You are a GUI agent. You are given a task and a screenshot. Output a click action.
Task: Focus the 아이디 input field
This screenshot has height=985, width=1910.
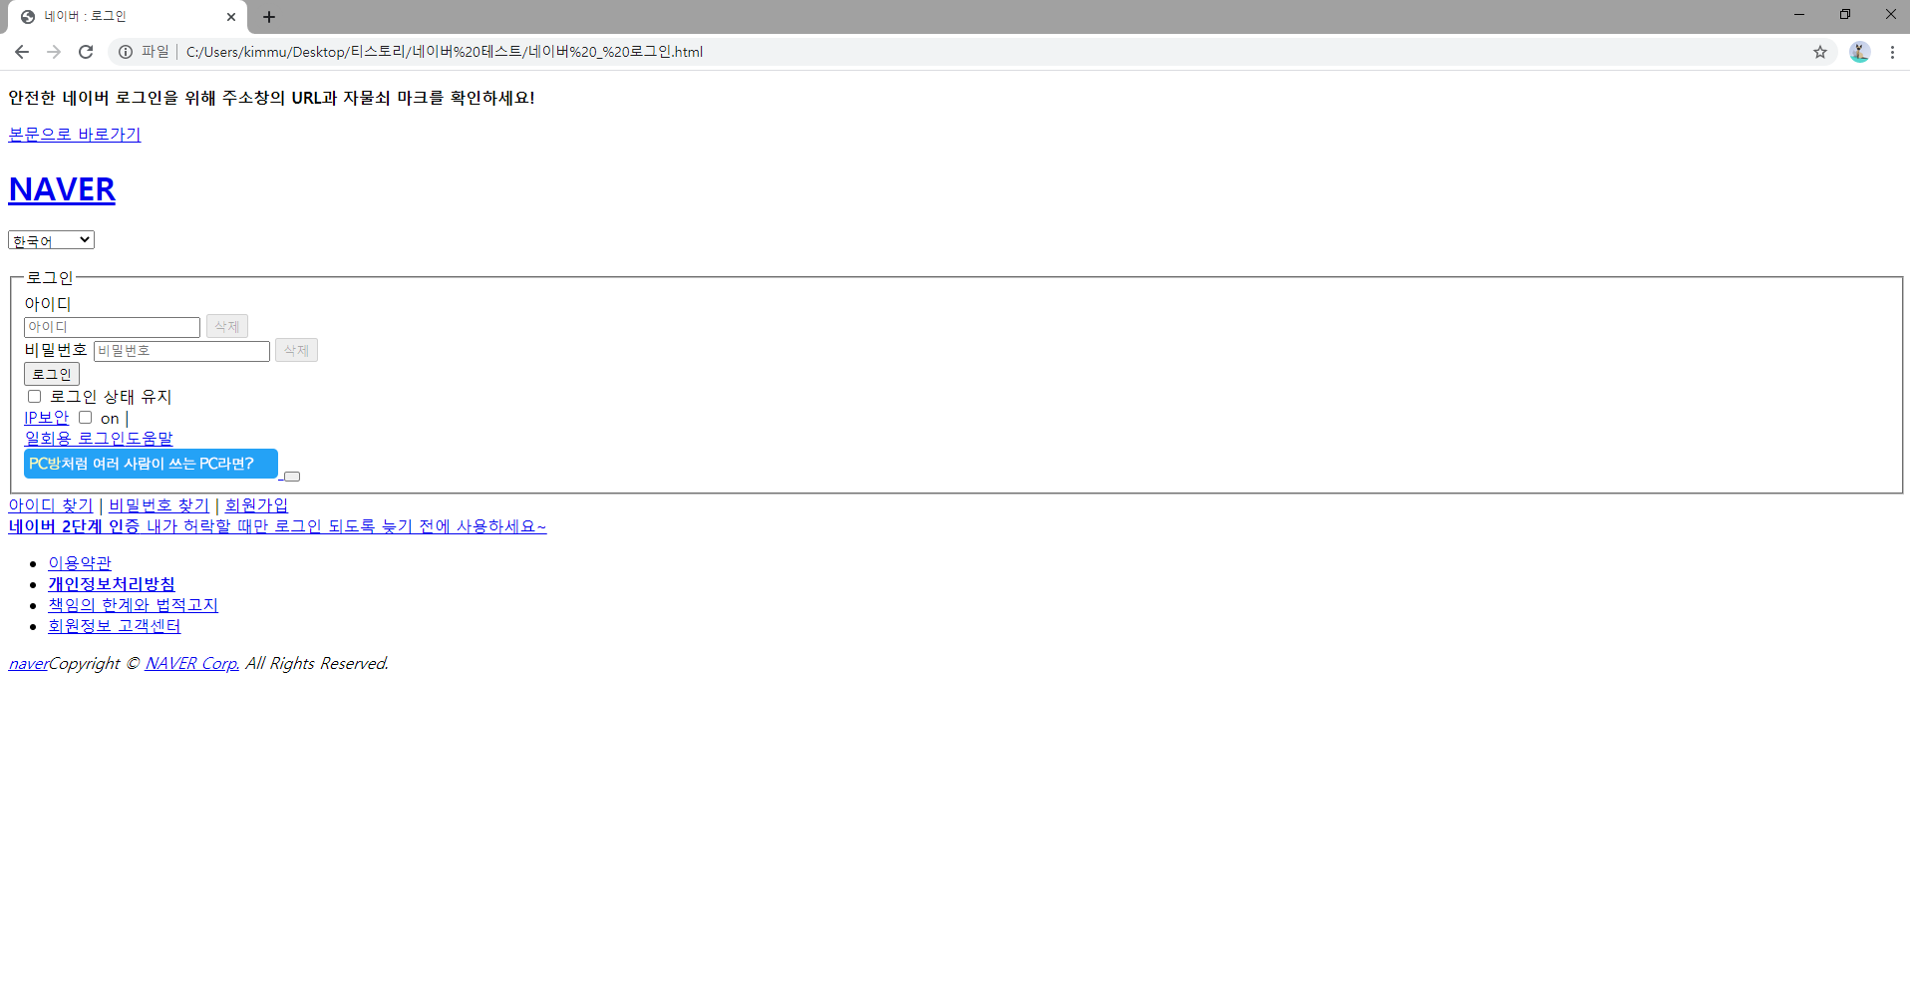click(x=112, y=327)
